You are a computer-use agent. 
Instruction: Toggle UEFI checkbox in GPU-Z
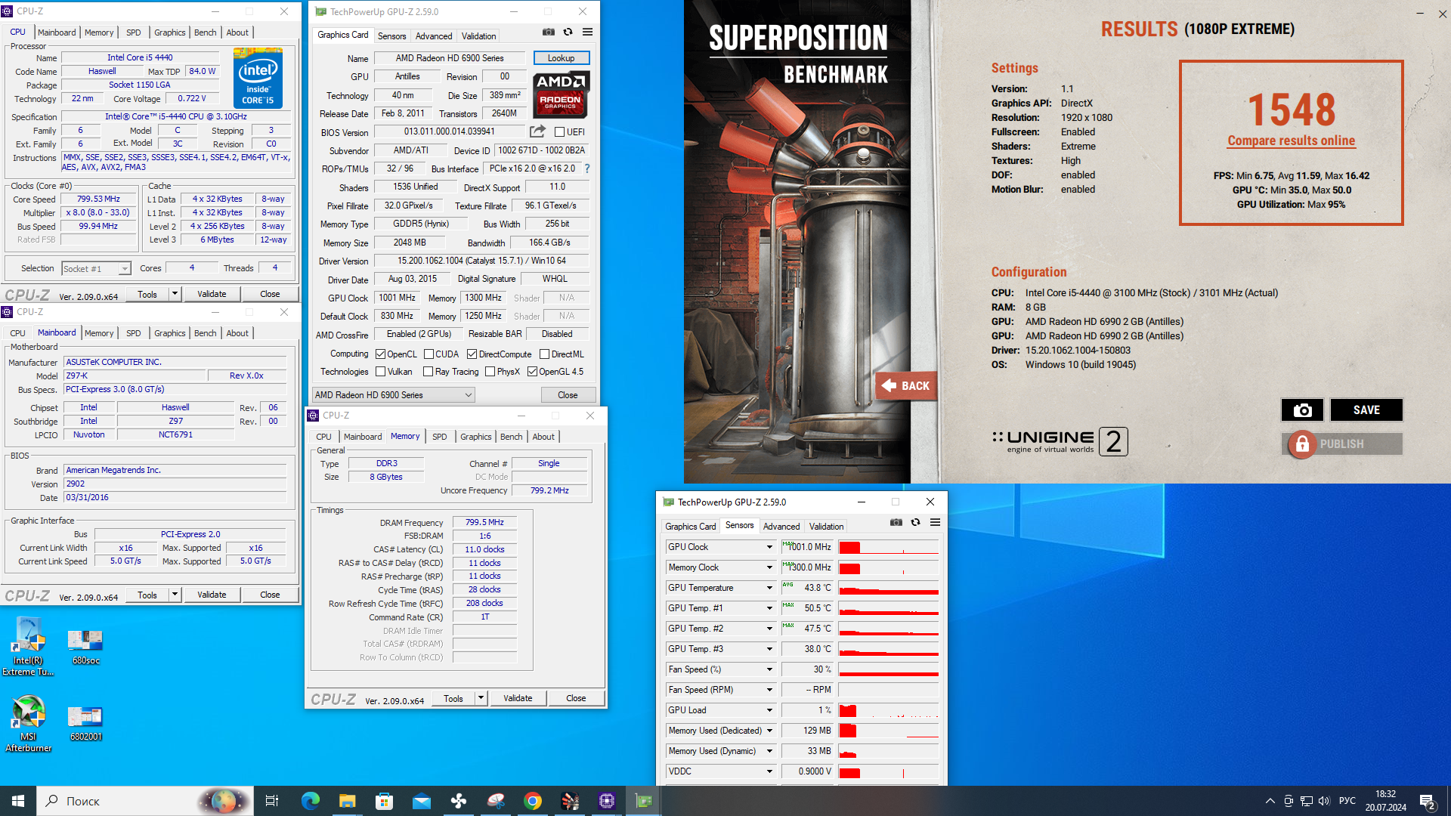560,132
